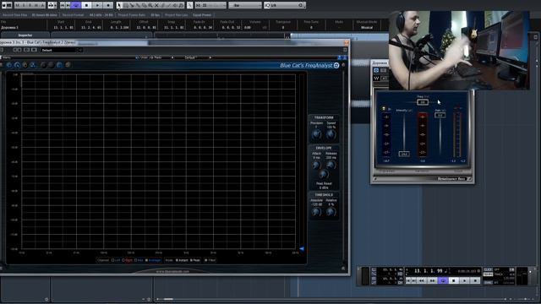The image size is (541, 304).
Task: Select the Mute X tool in toolbar
Action: [156, 5]
